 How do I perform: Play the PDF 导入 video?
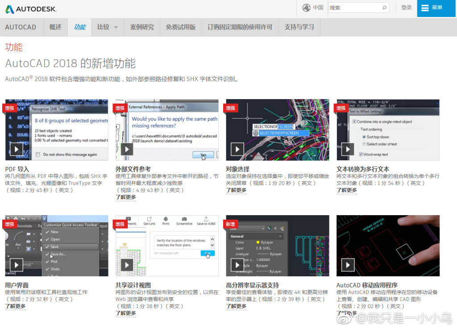(17, 149)
